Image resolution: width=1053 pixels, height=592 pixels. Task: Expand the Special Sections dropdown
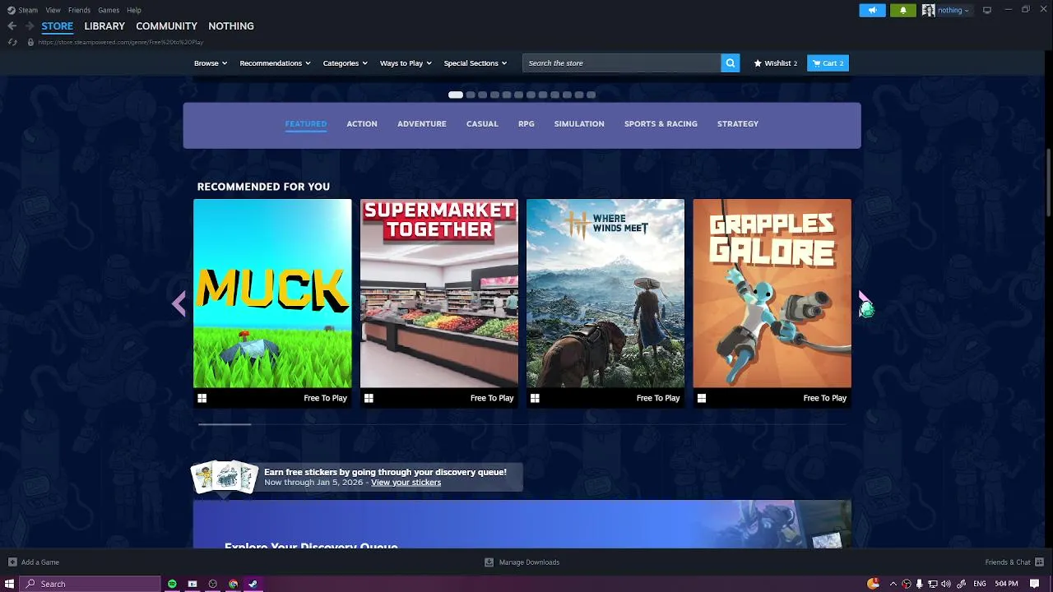coord(475,63)
